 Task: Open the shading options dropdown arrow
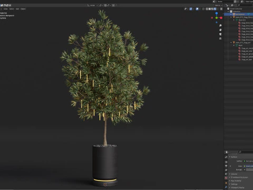click(218, 9)
